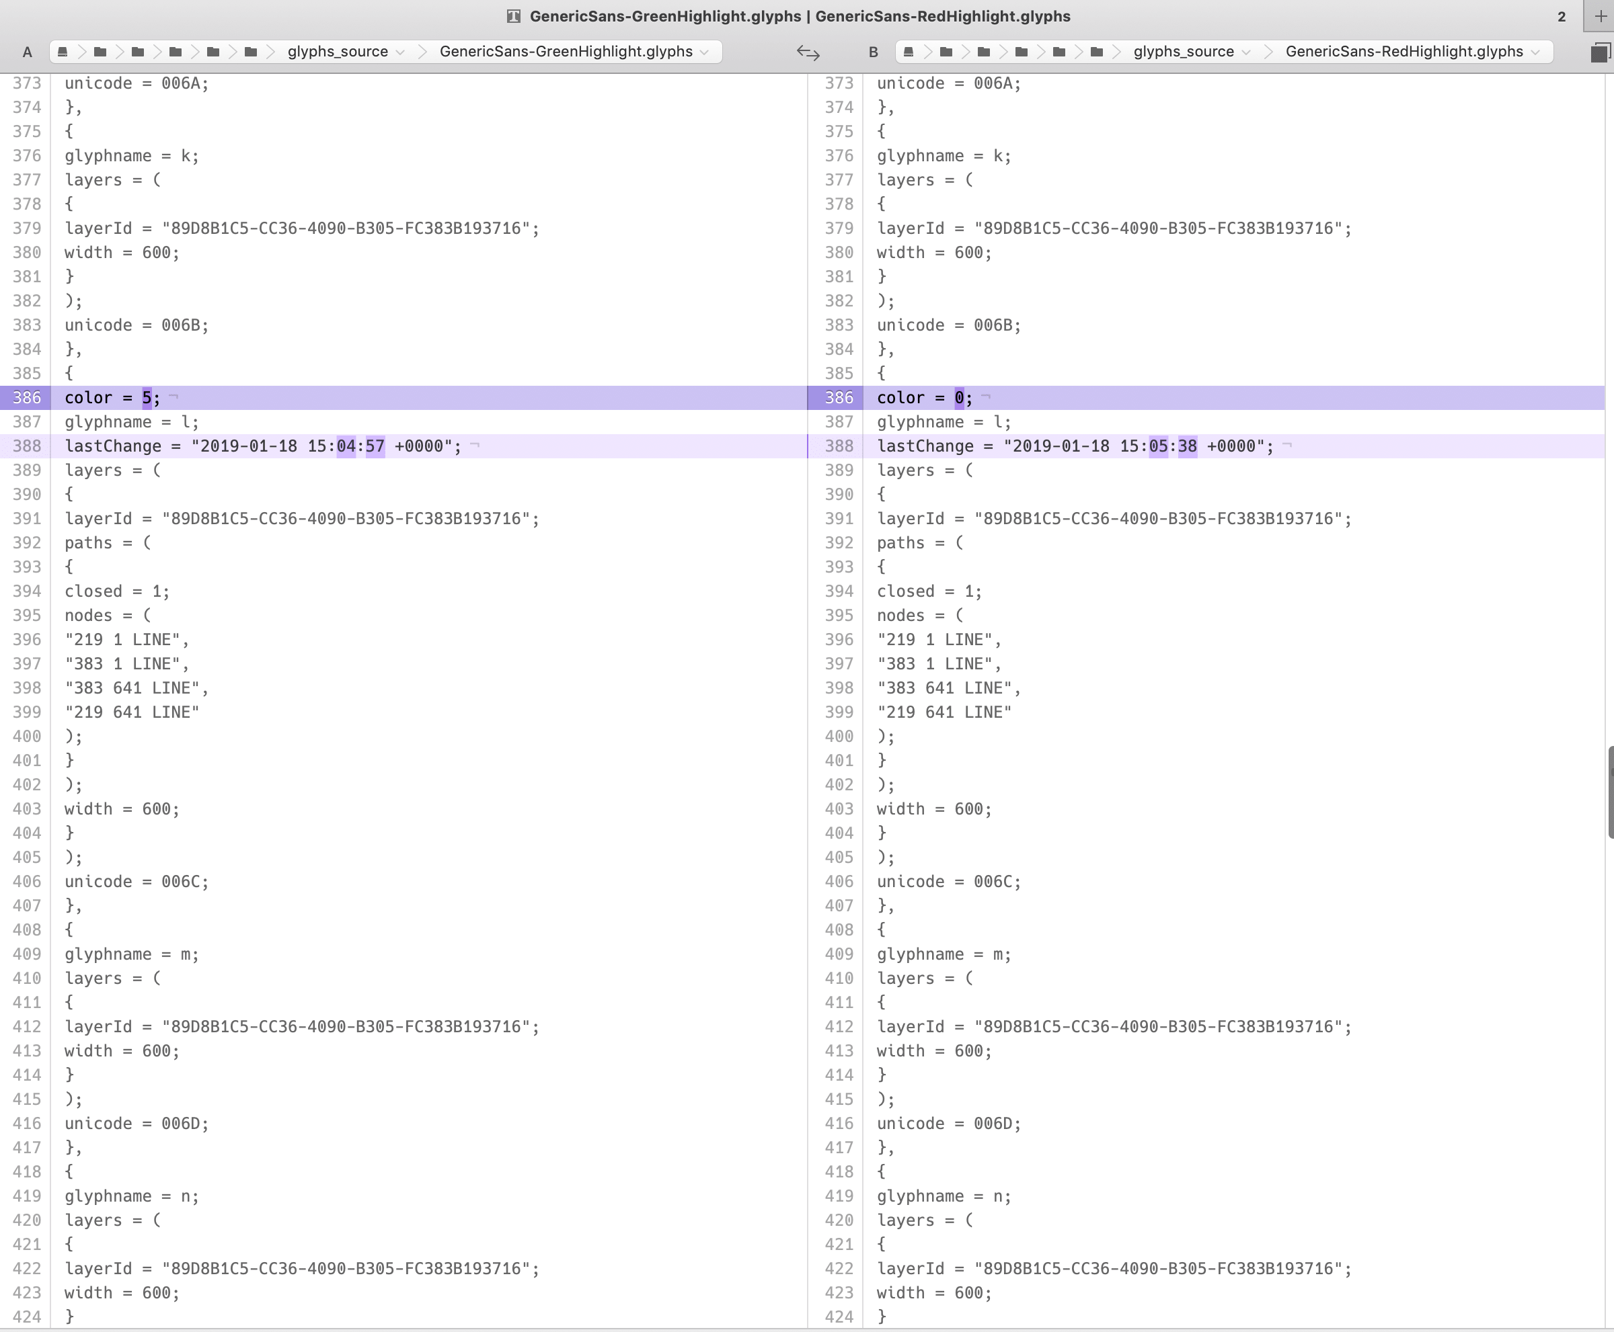The height and width of the screenshot is (1332, 1614).
Task: Click the document icon in the title bar
Action: coord(513,16)
